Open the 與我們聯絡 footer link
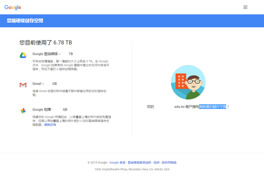The image size is (264, 181). pos(169,162)
